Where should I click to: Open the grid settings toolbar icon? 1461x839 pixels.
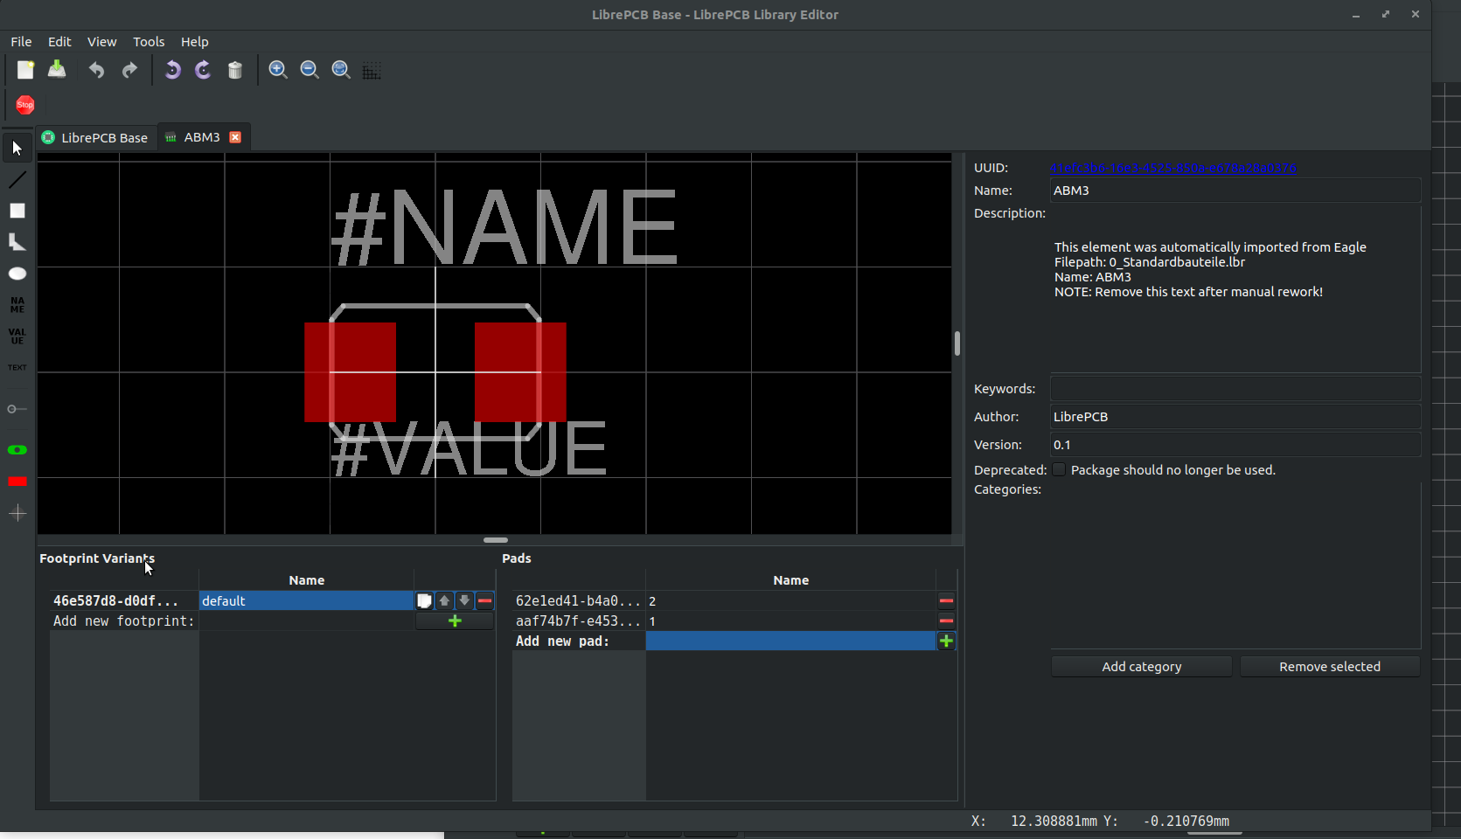pos(372,70)
